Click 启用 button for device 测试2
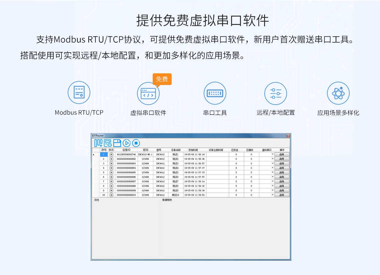This screenshot has width=380, height=275. [x=282, y=159]
